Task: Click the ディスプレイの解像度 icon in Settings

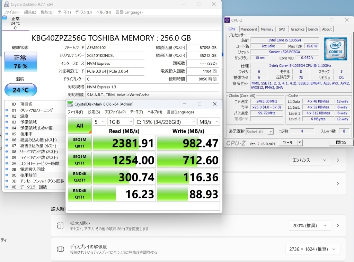Action: pos(60,249)
